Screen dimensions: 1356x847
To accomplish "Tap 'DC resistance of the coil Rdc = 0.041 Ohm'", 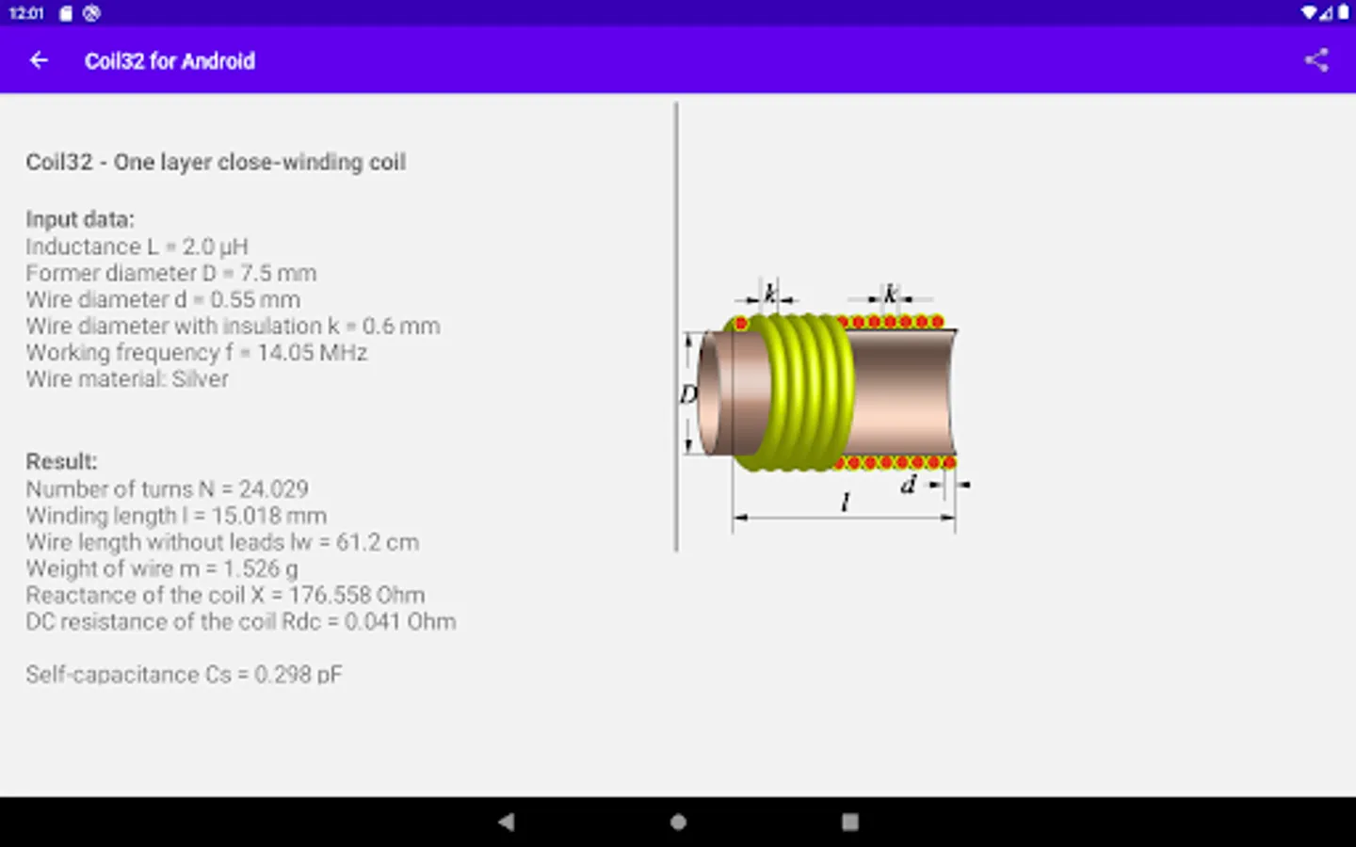I will point(241,621).
